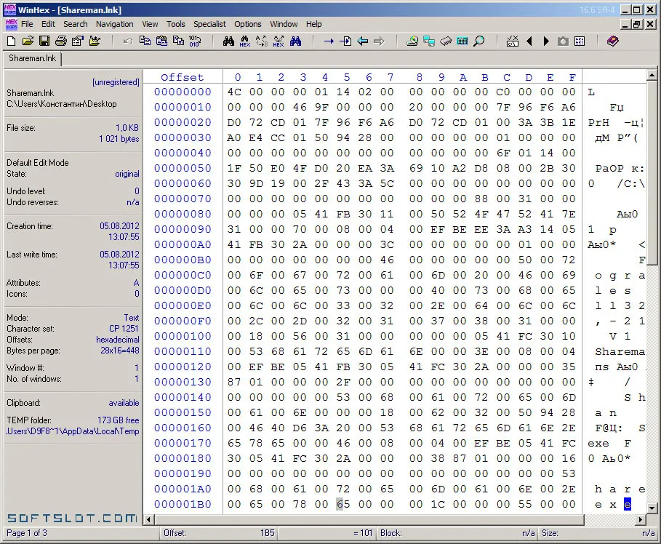Open the Specialist menu
Screen dimensions: 661x544
tap(209, 24)
